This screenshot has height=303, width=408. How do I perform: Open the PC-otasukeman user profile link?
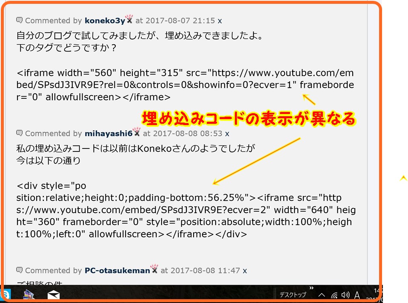(117, 271)
